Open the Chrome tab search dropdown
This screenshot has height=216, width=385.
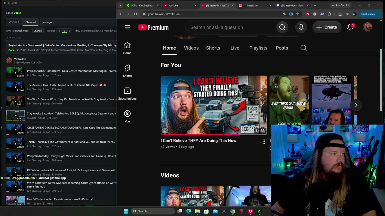tap(120, 5)
